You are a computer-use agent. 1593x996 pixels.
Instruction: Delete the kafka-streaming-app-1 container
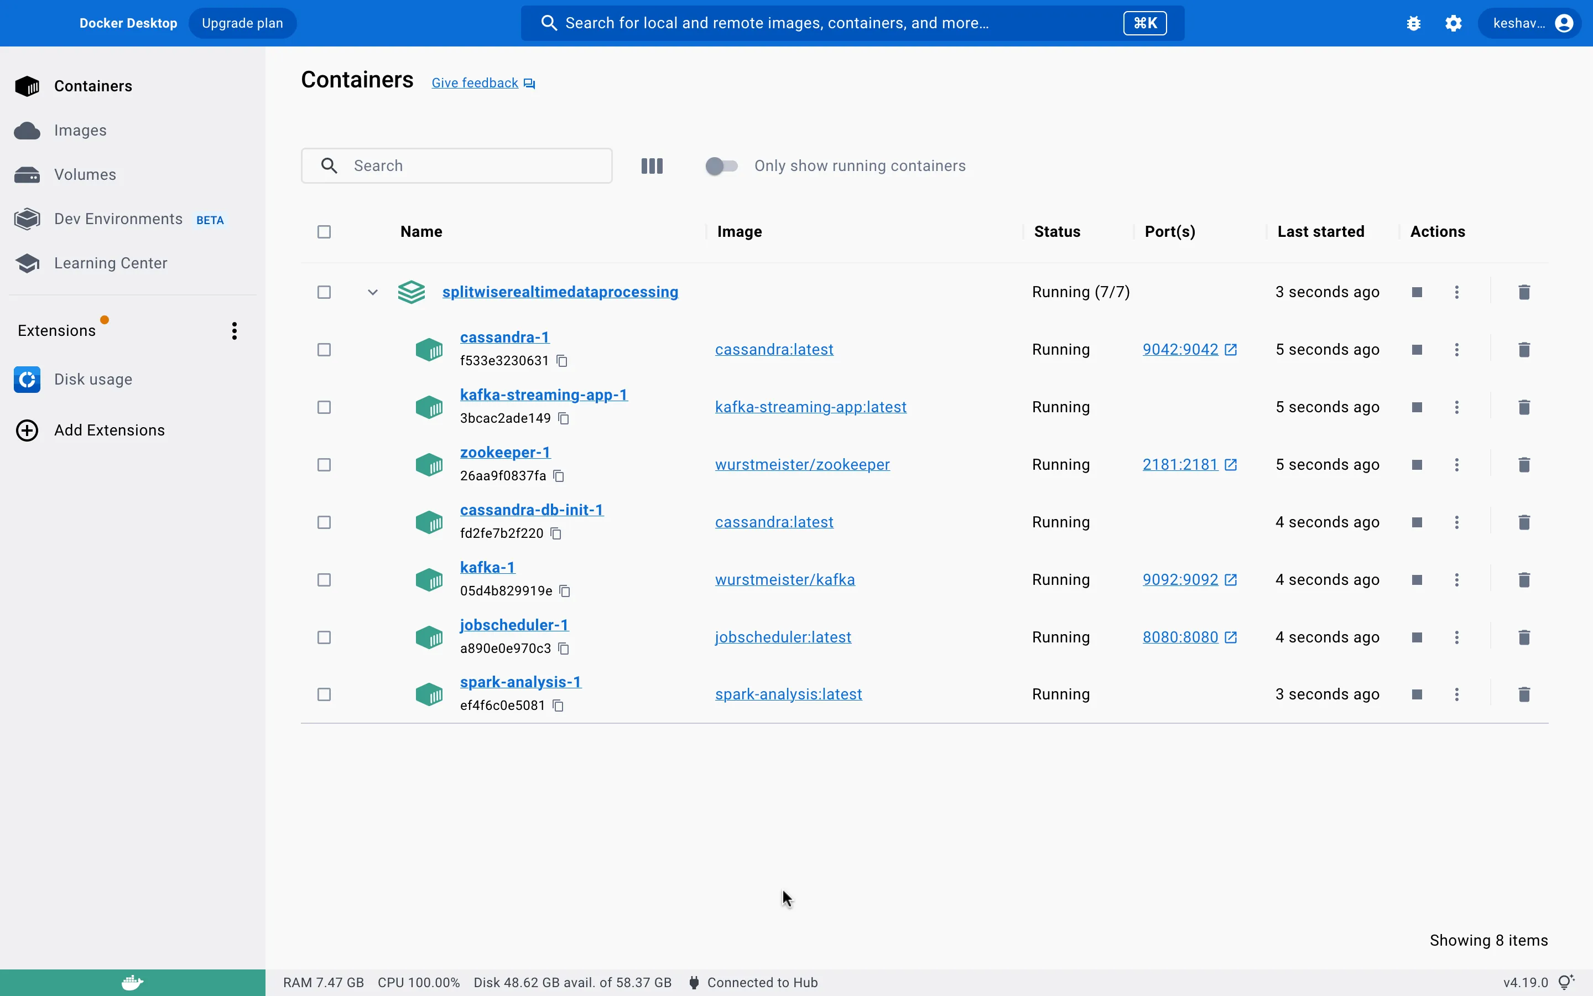coord(1524,407)
